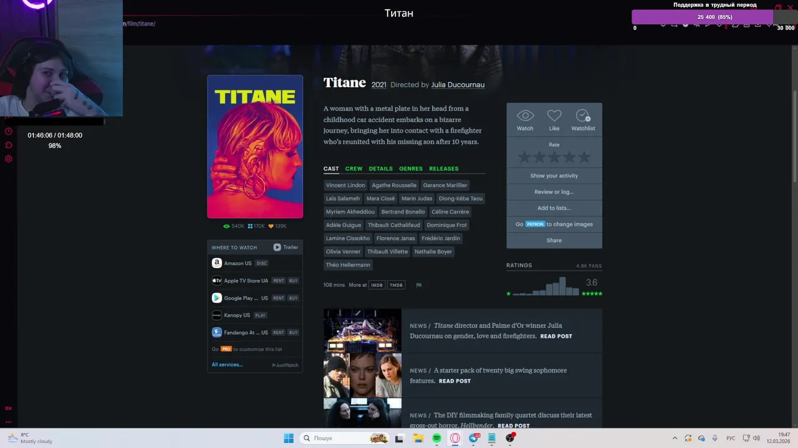Switch to the DETAILS tab
The height and width of the screenshot is (448, 798).
coord(380,169)
